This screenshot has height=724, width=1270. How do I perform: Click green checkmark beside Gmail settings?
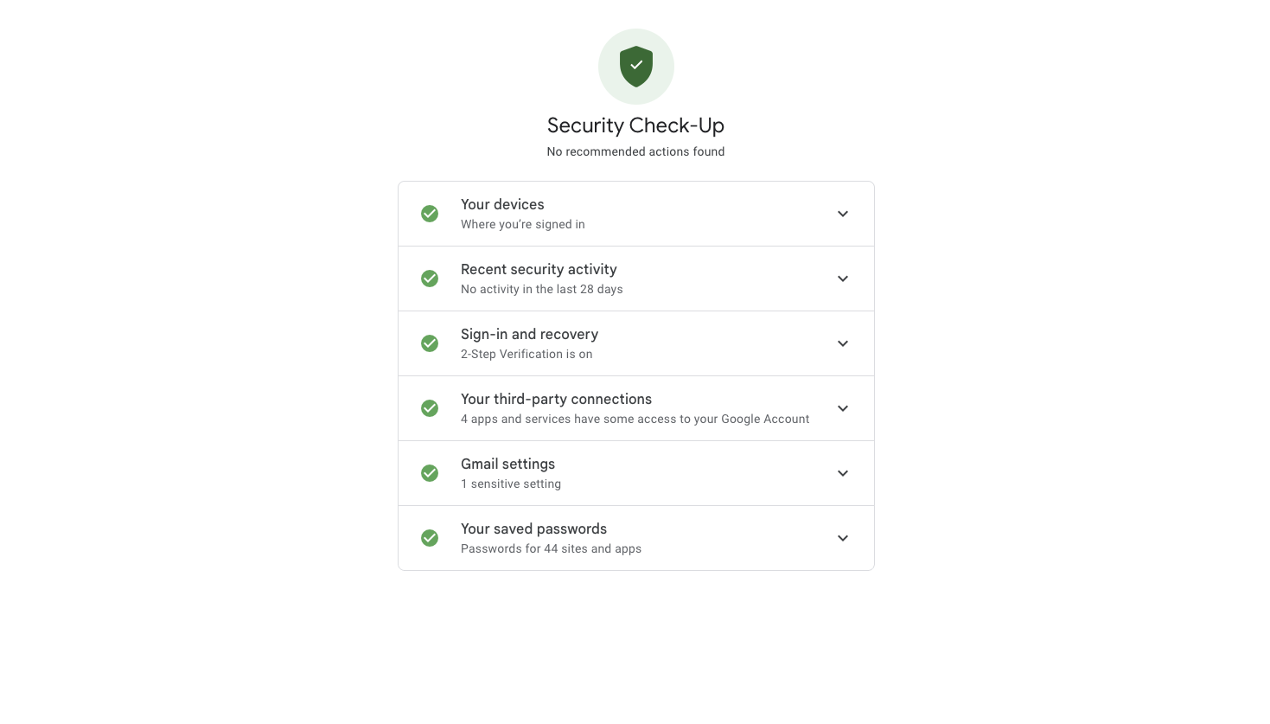click(430, 473)
